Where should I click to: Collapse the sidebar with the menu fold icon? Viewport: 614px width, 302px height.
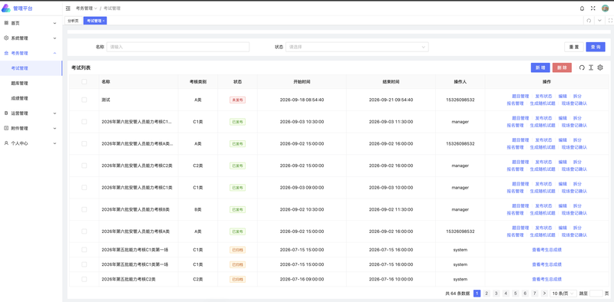[x=68, y=8]
